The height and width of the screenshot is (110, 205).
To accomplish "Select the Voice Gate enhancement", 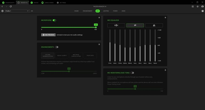I will click(x=90, y=56).
